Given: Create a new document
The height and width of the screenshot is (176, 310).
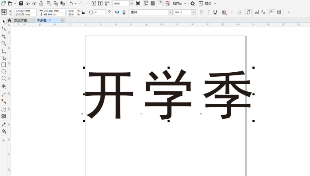Looking at the screenshot, I should point(4,4).
